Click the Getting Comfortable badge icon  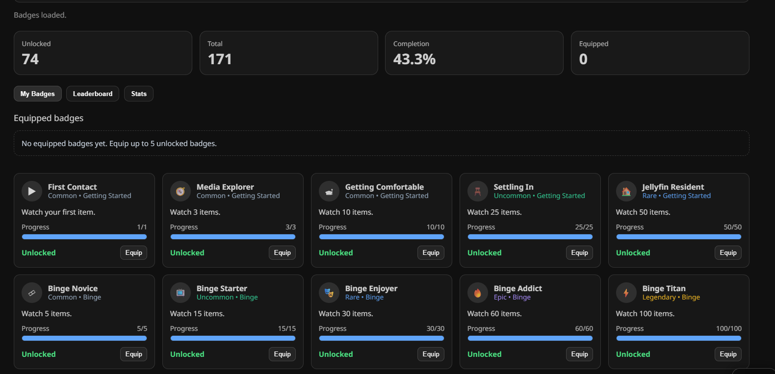329,191
